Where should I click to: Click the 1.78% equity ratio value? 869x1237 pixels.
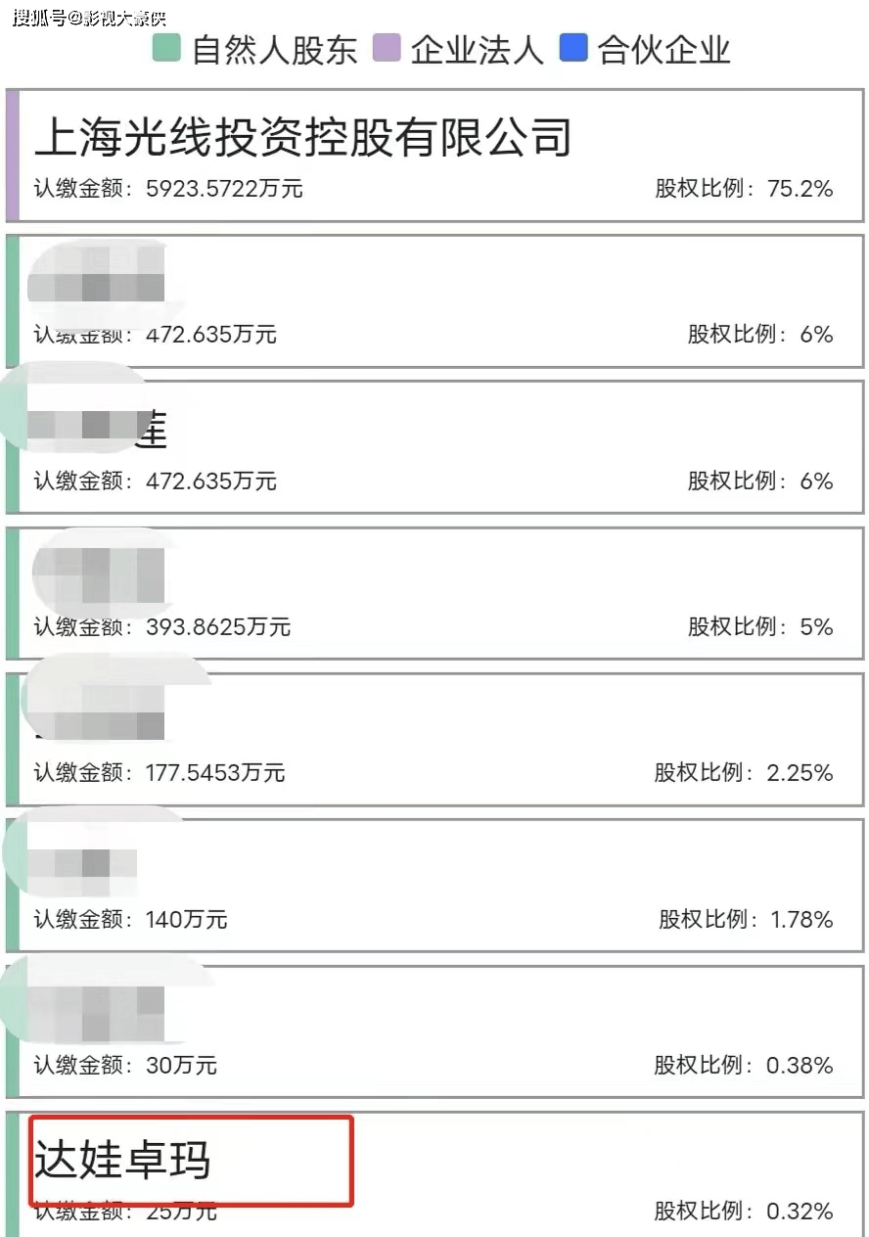tap(802, 919)
